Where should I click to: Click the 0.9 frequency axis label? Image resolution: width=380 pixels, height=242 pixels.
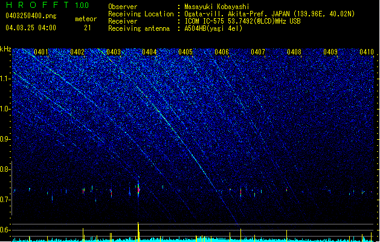(x=5, y=139)
